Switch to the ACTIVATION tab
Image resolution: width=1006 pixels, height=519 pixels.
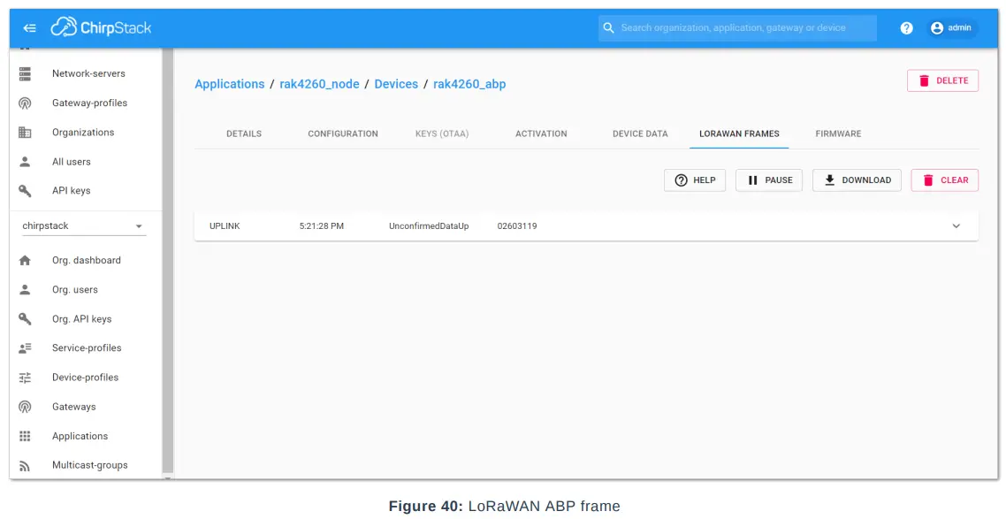(x=540, y=134)
